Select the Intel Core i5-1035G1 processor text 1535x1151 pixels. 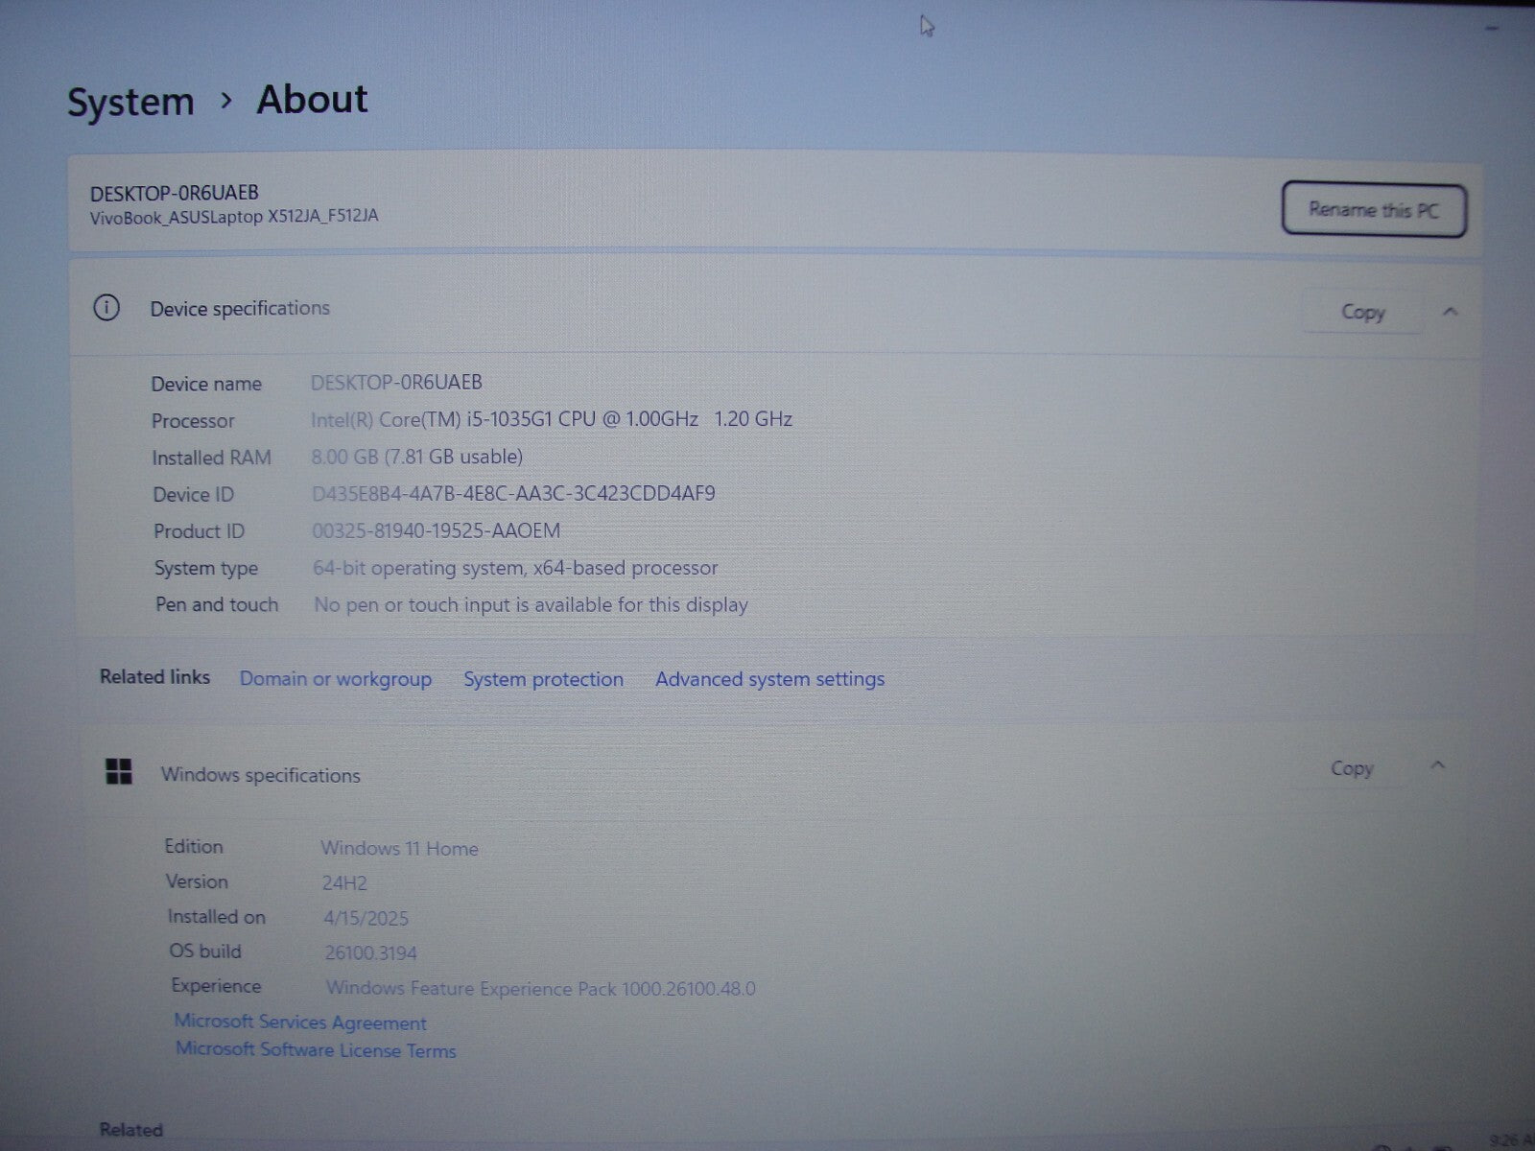click(552, 419)
